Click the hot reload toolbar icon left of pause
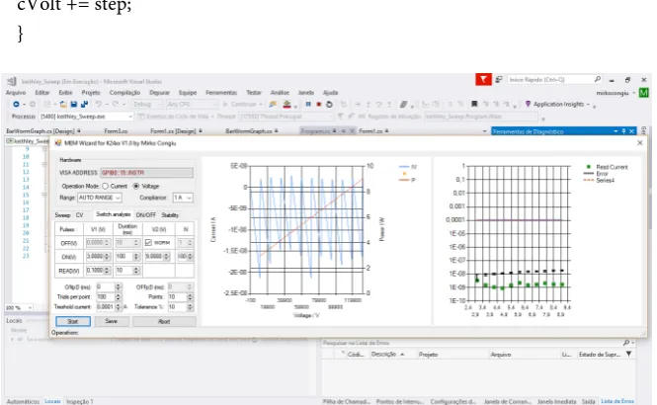Image resolution: width=657 pixels, height=405 pixels. 287,104
